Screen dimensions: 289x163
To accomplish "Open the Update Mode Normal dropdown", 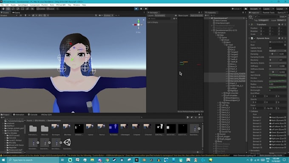I will pyautogui.click(x=278, y=51).
